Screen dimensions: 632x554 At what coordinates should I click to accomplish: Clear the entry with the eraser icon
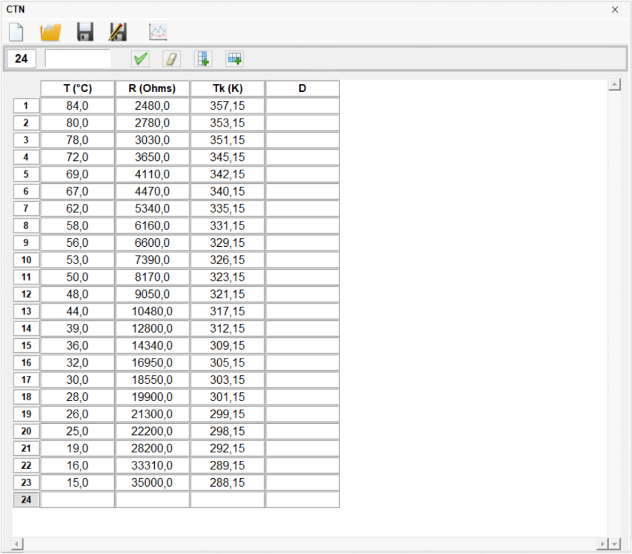[x=172, y=59]
